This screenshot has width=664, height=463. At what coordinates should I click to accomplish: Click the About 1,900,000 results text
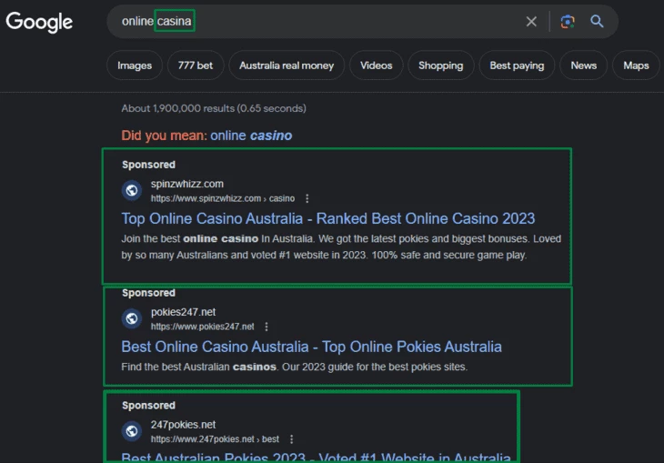[214, 108]
